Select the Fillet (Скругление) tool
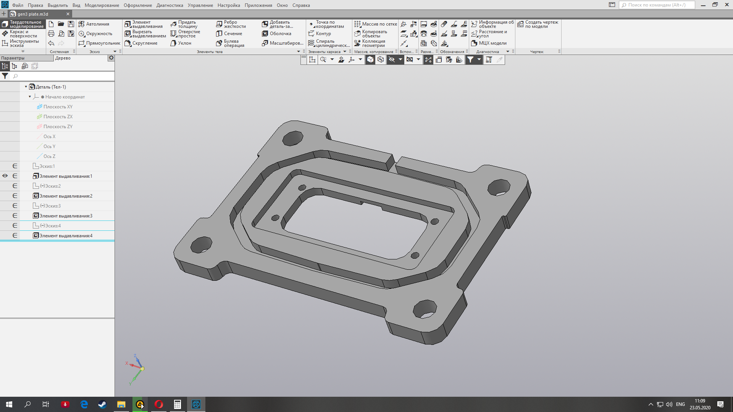The image size is (733, 412). (x=140, y=43)
